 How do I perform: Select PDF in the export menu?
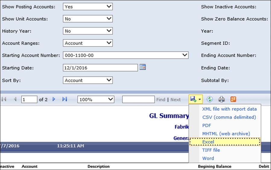pos(207,125)
